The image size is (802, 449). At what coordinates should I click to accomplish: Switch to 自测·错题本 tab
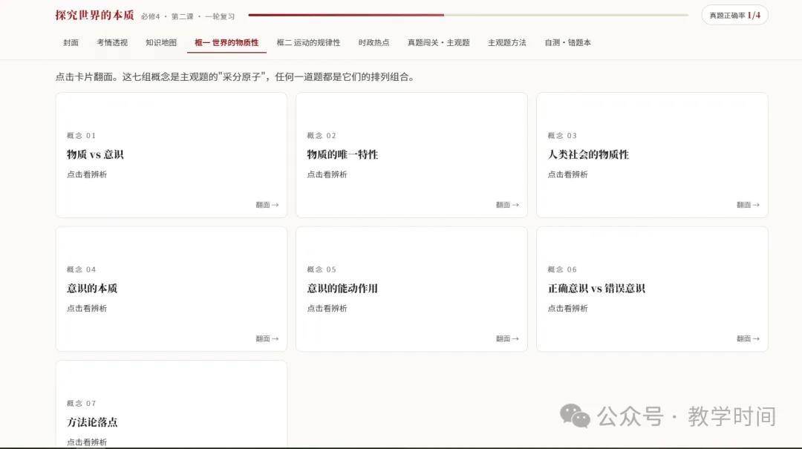568,43
